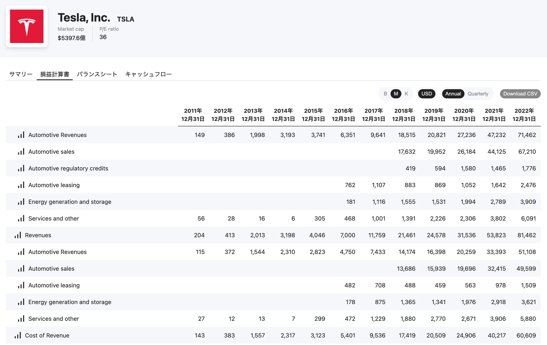
Task: Click chart icon next to first Automotive sales
Action: coord(21,152)
